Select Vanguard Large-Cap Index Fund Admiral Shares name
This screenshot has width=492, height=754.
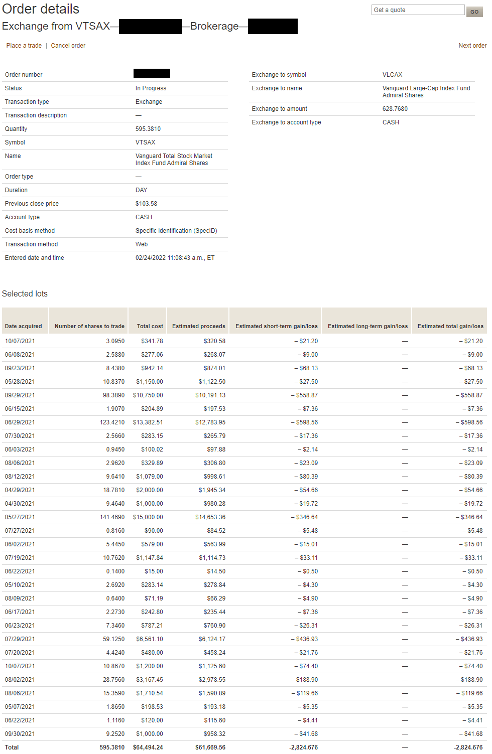pyautogui.click(x=426, y=92)
